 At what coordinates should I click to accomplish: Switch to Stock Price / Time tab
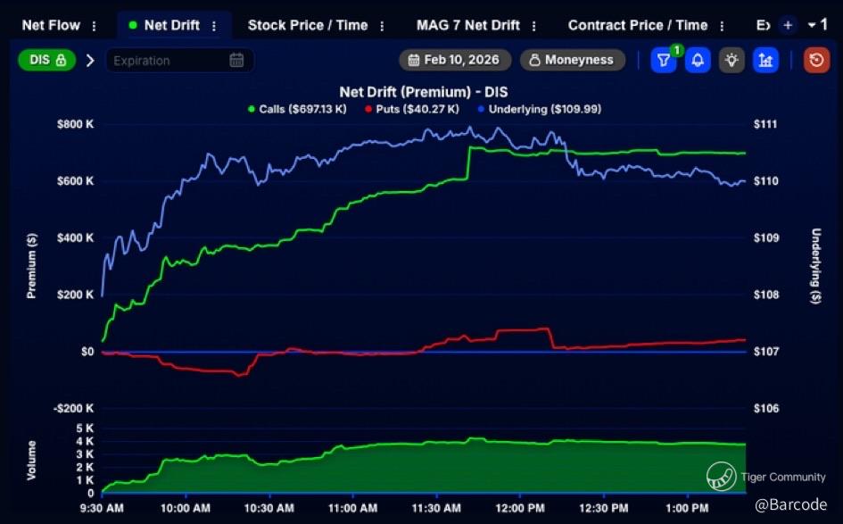coord(308,25)
